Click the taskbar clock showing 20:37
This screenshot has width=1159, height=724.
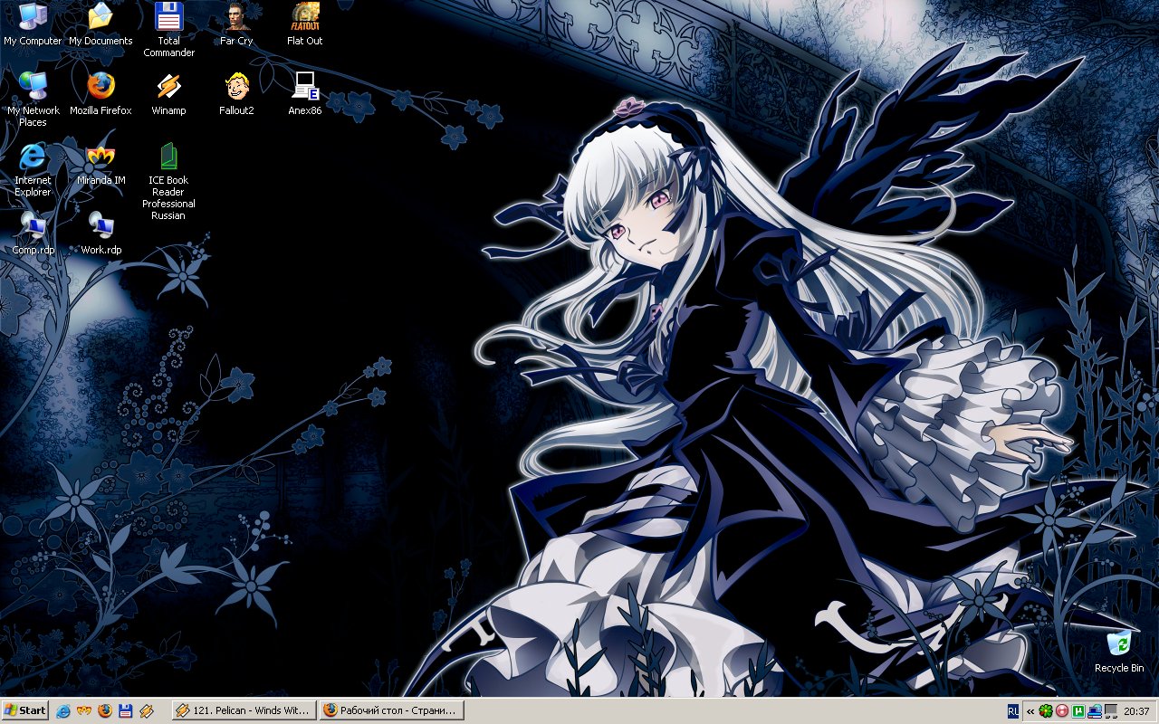(1136, 711)
